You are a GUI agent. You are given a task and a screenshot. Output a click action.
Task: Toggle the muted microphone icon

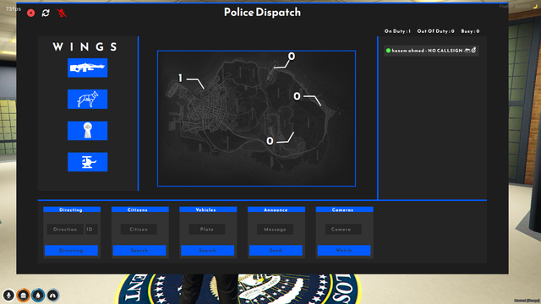click(x=62, y=14)
